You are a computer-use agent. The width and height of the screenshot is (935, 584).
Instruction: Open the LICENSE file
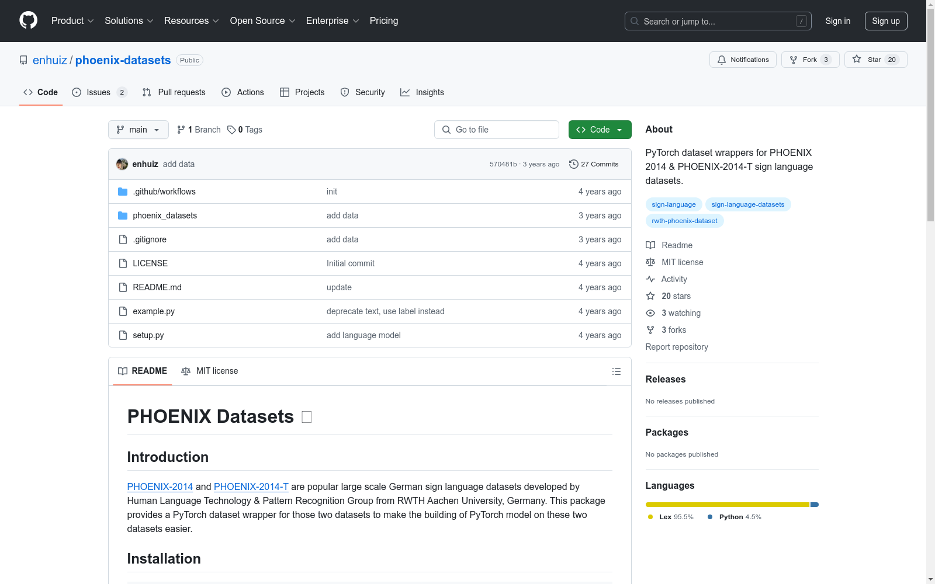point(150,263)
